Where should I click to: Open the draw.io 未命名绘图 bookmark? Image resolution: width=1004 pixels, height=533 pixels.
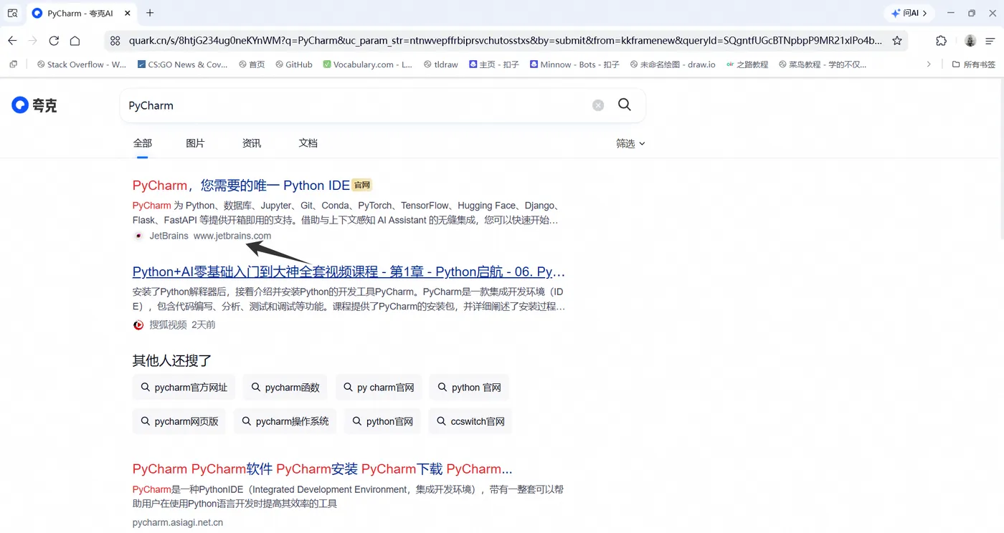pyautogui.click(x=673, y=64)
